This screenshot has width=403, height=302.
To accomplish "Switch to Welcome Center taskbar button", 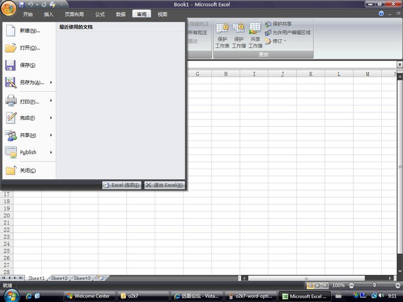I will point(89,296).
